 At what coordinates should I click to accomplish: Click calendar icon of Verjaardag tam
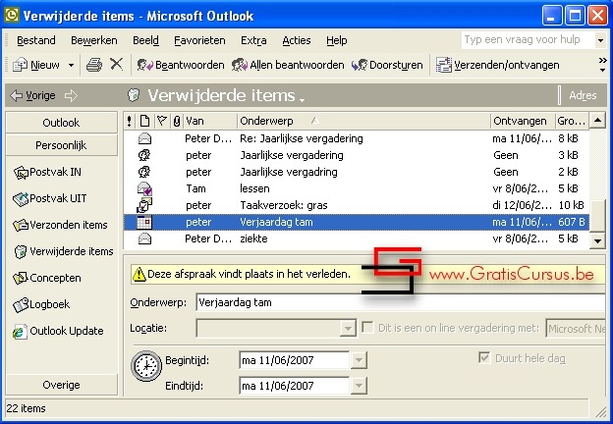pyautogui.click(x=144, y=222)
